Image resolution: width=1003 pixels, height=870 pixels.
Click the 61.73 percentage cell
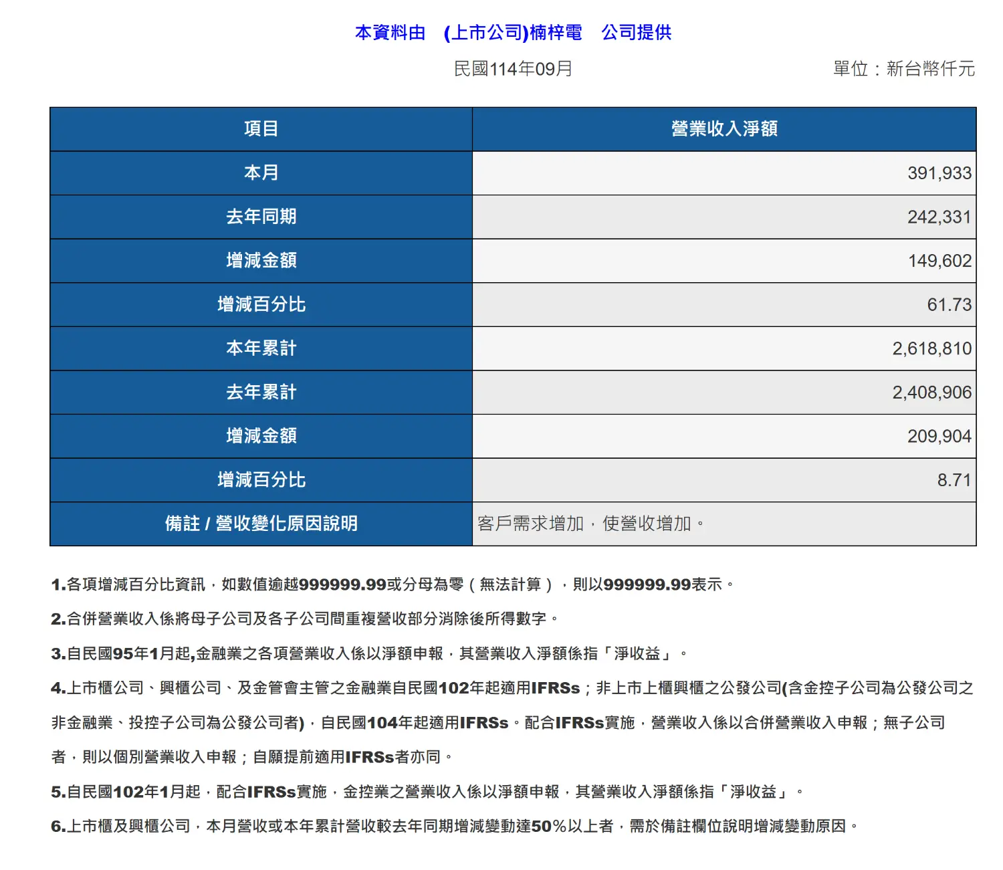pyautogui.click(x=949, y=305)
